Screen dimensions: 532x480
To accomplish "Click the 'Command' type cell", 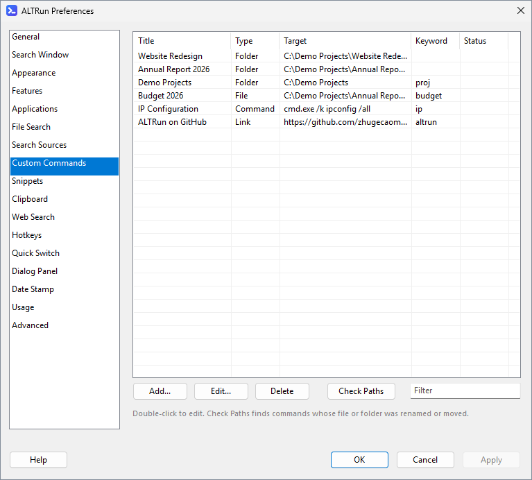I will [x=255, y=108].
